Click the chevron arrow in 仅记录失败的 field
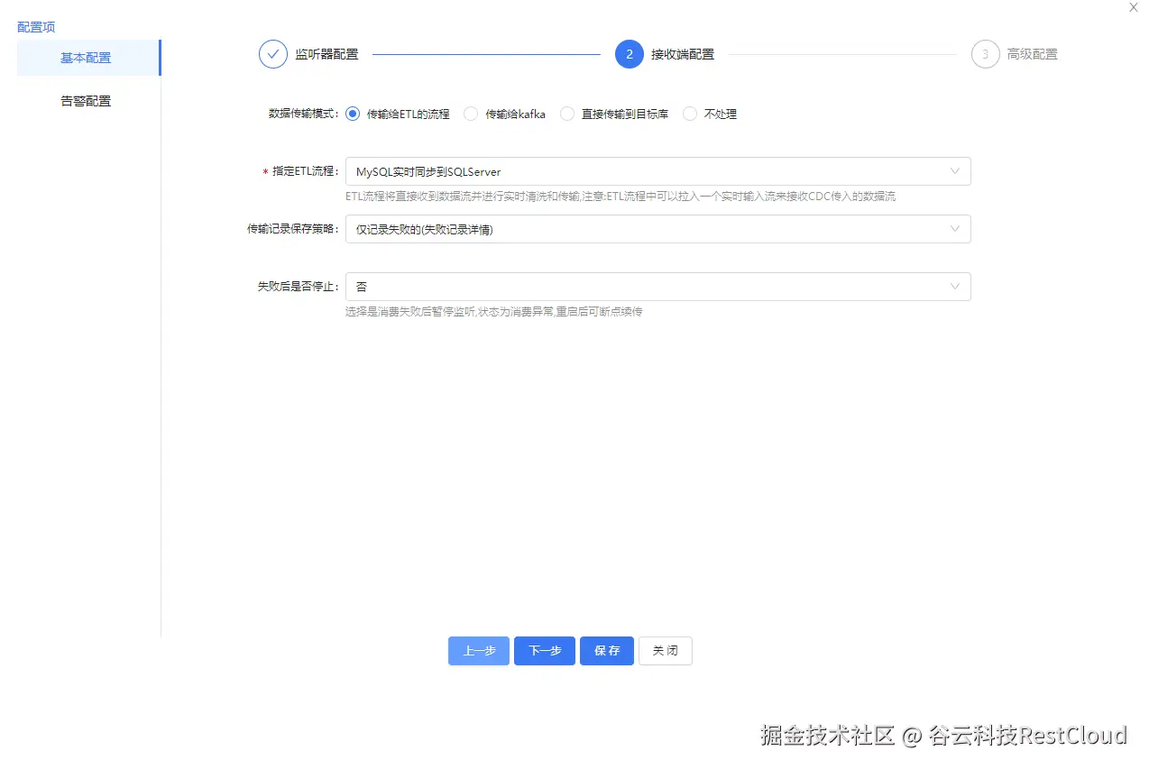The image size is (1149, 769). (955, 229)
